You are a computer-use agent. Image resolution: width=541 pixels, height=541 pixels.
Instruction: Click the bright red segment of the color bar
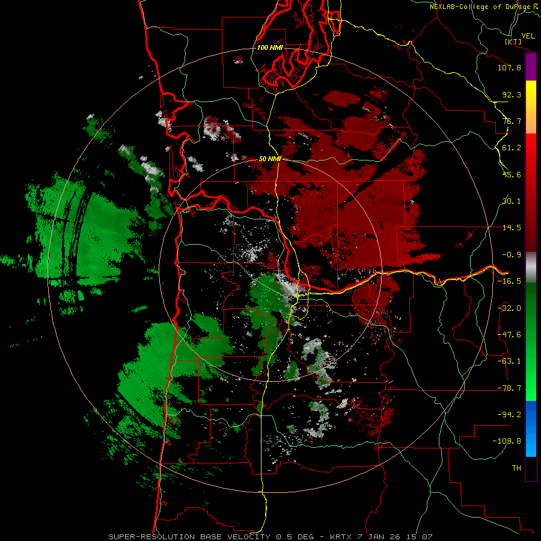tap(531, 193)
